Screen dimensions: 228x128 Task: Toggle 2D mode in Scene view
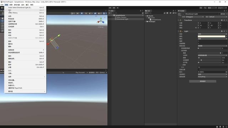click(78, 14)
